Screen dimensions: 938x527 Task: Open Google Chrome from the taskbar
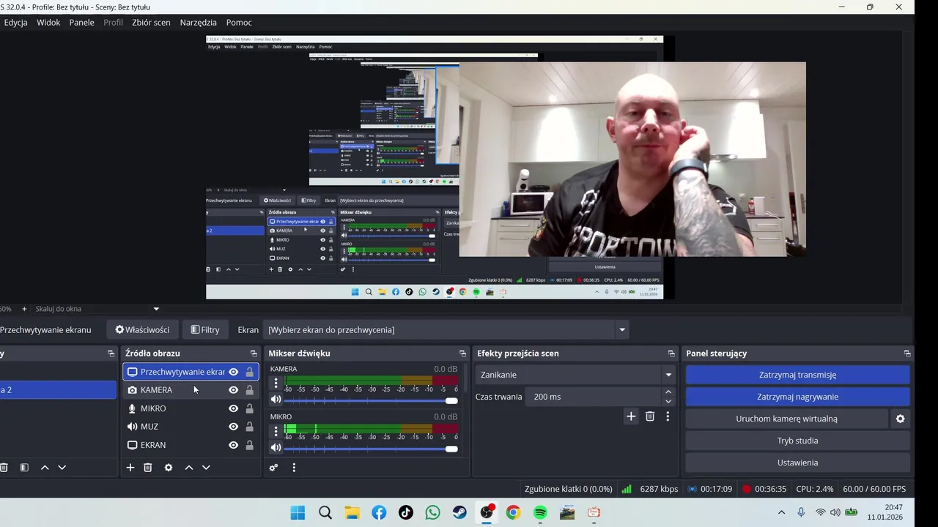pos(513,513)
